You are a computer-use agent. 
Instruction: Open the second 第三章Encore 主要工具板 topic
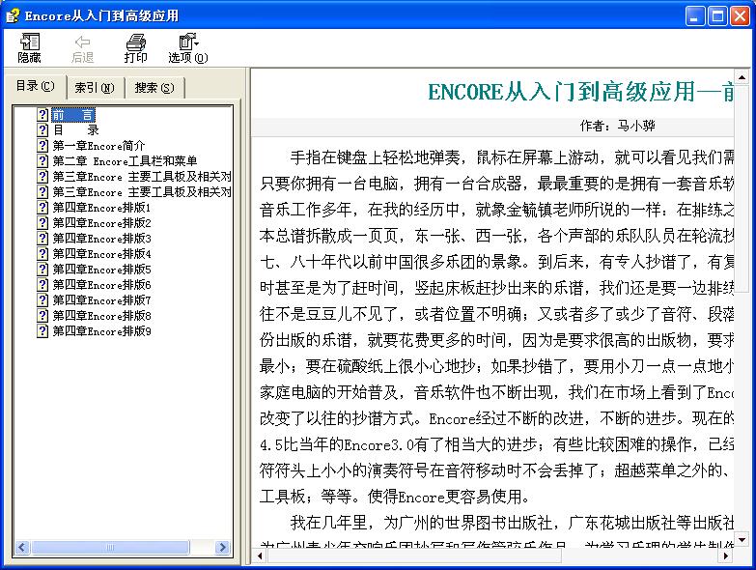142,192
